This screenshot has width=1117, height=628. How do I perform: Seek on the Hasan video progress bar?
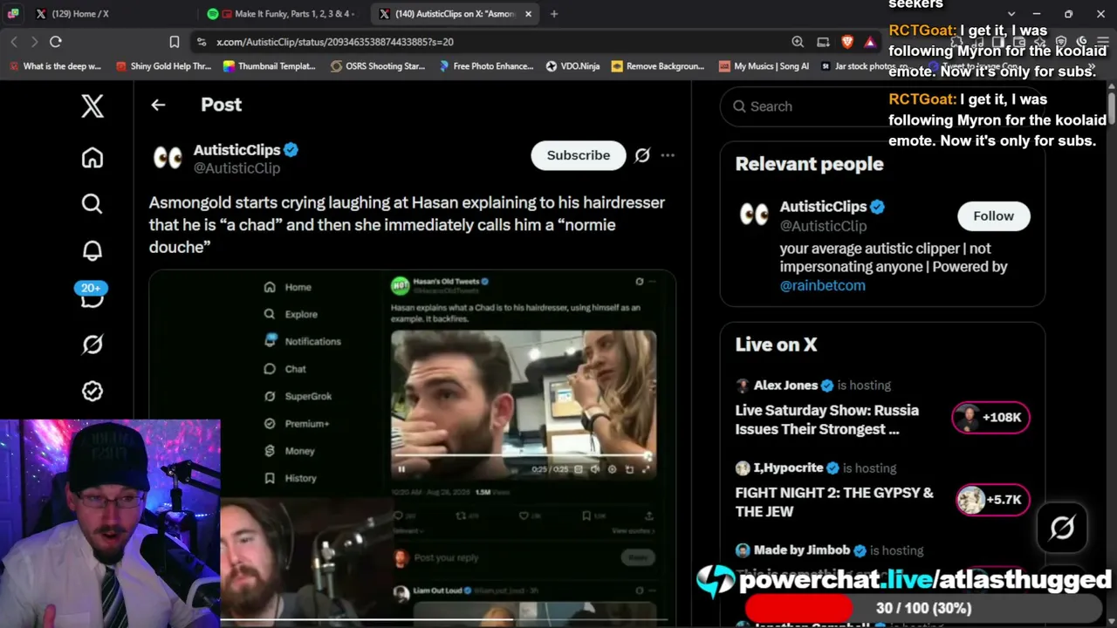point(524,455)
